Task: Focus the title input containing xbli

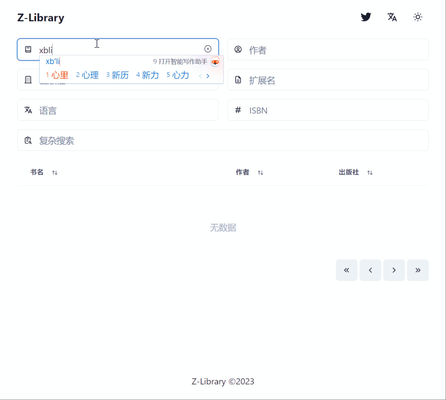Action: pyautogui.click(x=118, y=50)
